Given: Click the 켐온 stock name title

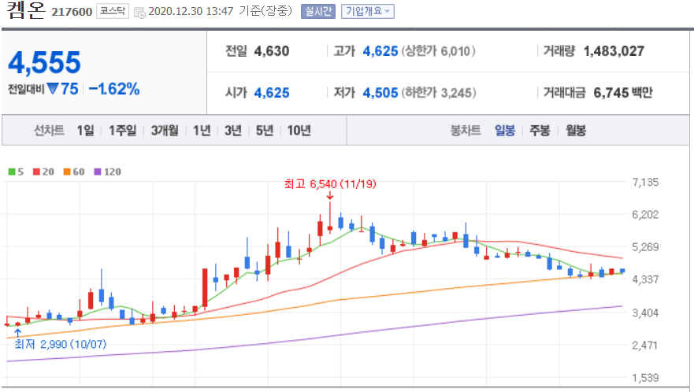Looking at the screenshot, I should [26, 10].
